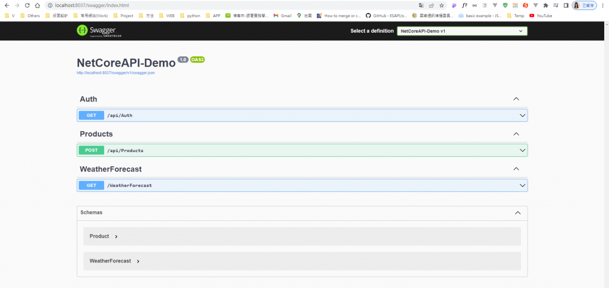Screen dimensions: 609x288
Task: Open the Project bookmark folder
Action: 124,16
